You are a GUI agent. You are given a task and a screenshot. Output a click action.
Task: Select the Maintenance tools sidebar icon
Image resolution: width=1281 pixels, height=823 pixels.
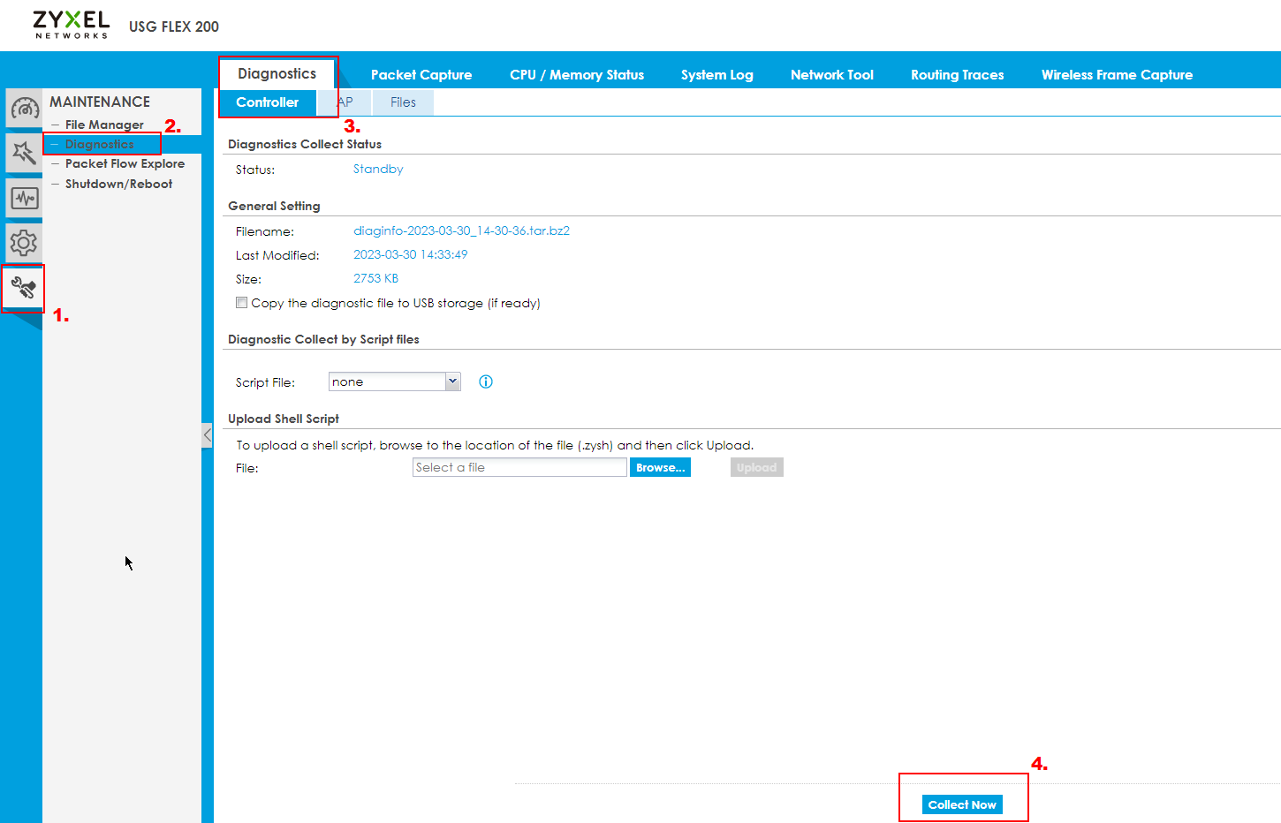(x=24, y=288)
